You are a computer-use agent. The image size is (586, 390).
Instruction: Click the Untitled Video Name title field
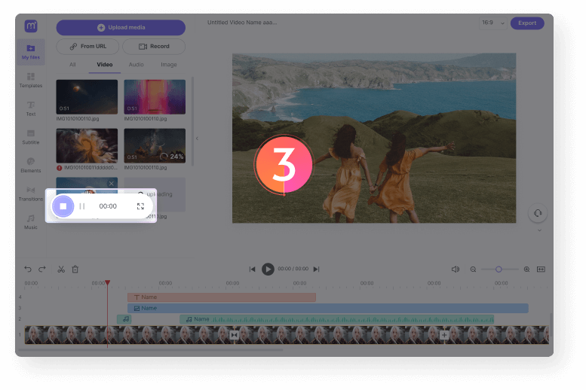coord(242,23)
